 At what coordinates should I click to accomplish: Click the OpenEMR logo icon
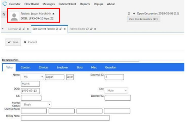point(4,4)
